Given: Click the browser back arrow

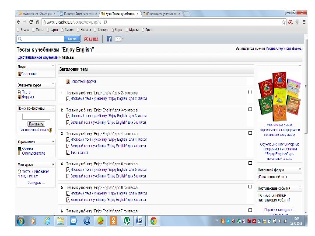Looking at the screenshot, I should [x=19, y=22].
